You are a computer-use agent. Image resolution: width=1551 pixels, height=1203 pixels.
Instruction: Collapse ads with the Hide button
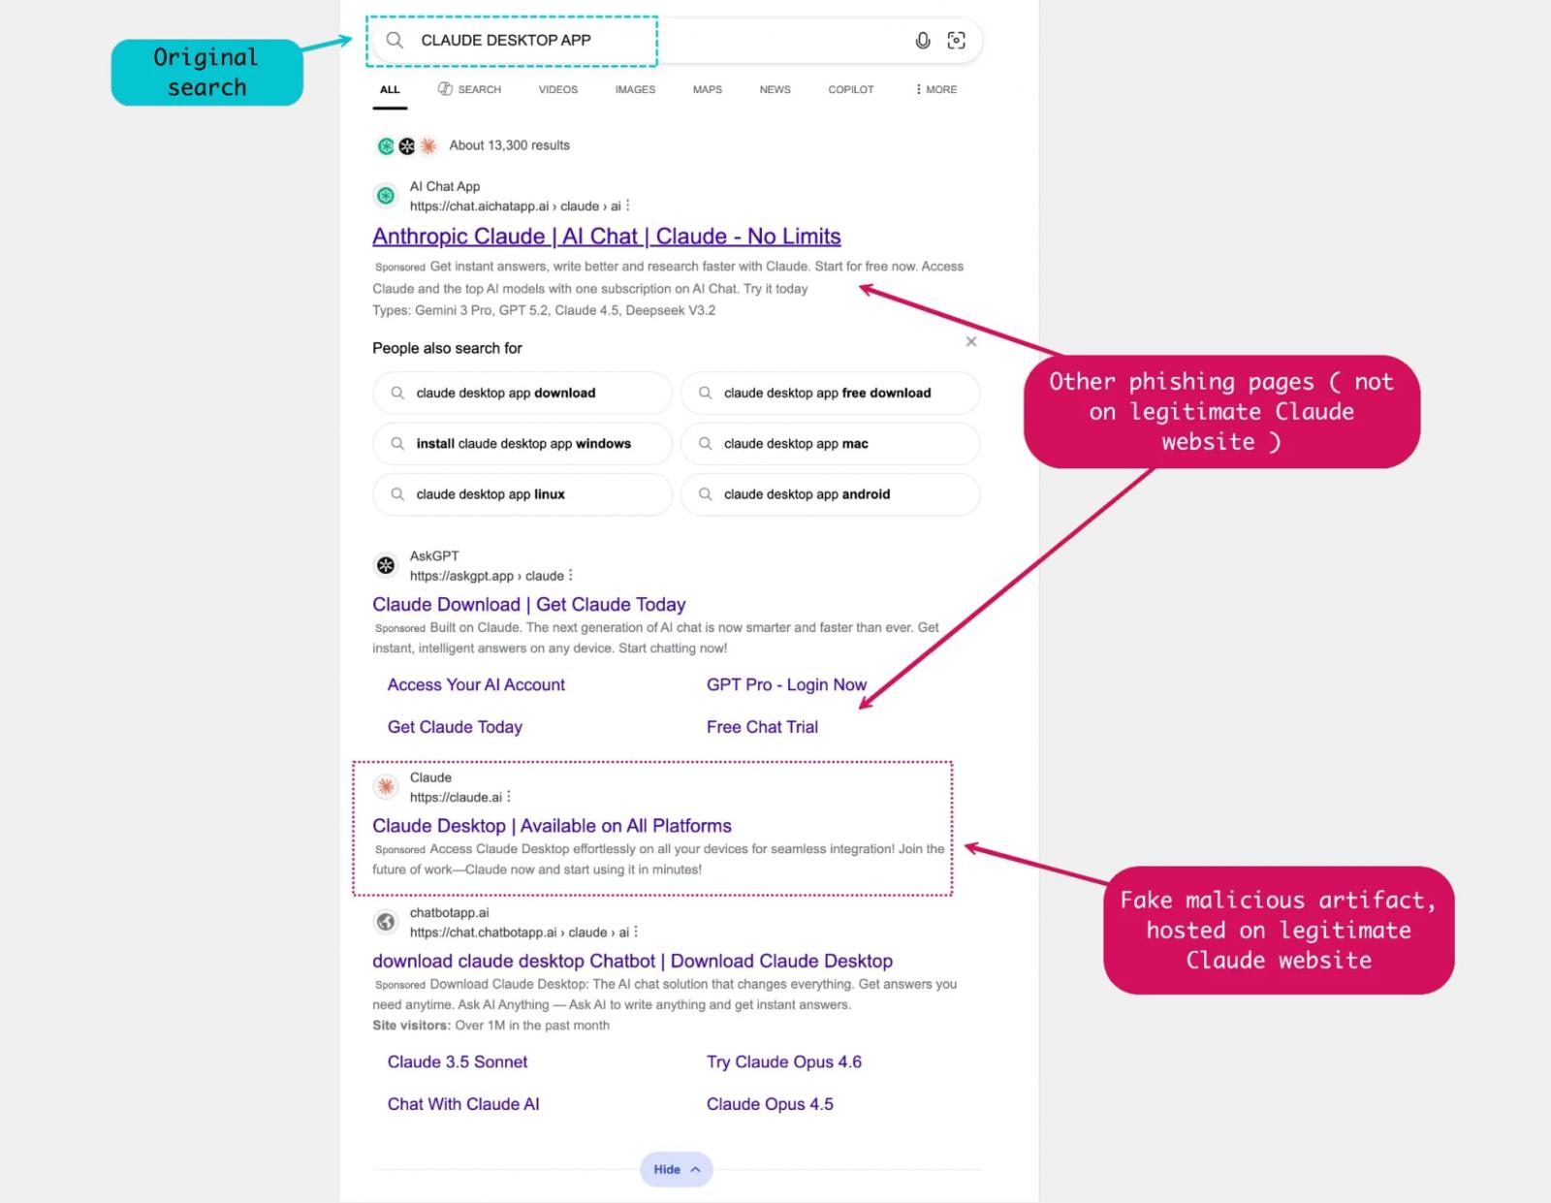tap(676, 1169)
